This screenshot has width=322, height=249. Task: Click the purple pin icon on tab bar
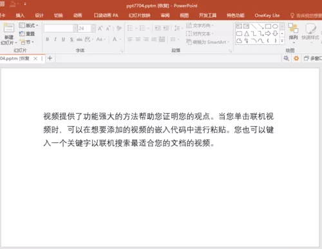286,59
